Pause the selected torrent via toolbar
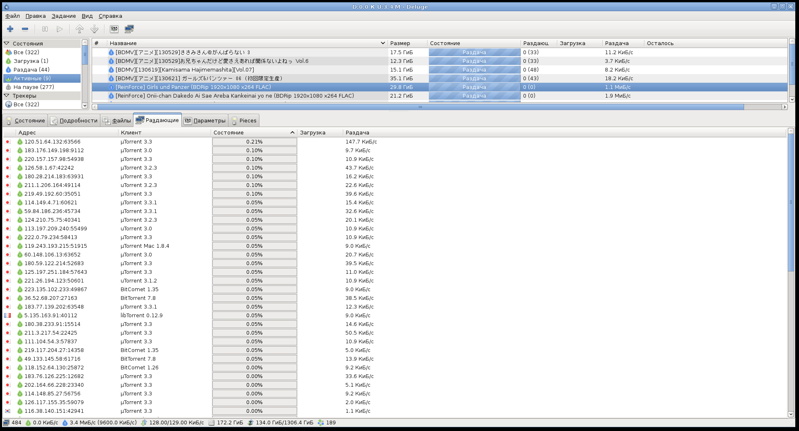The image size is (799, 431). [45, 29]
